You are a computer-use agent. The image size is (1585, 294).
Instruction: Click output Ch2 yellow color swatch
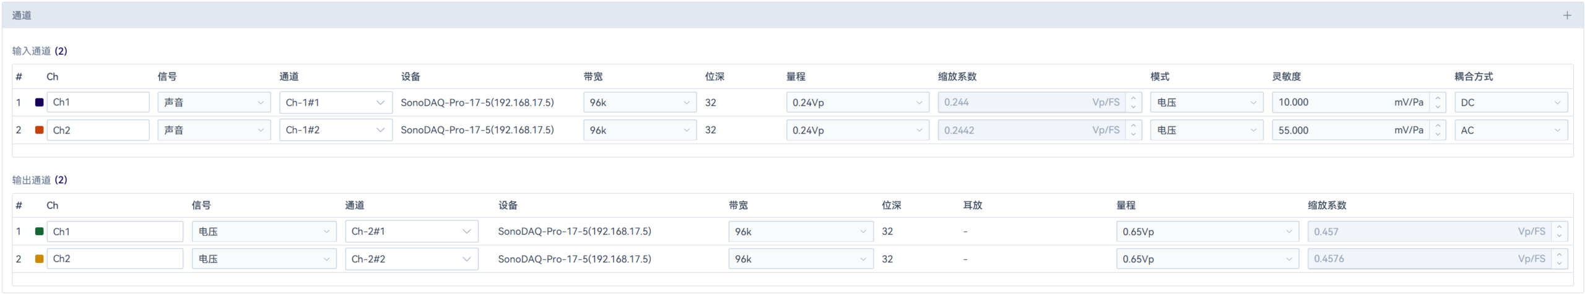pos(39,259)
